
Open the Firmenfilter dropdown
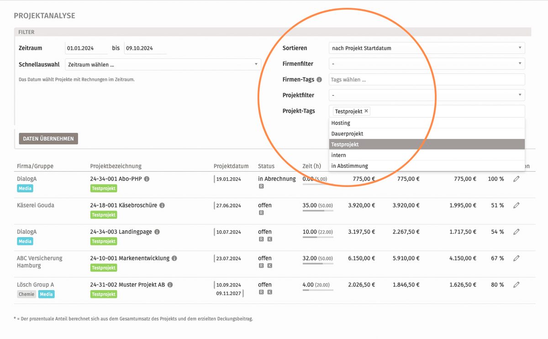tap(427, 64)
